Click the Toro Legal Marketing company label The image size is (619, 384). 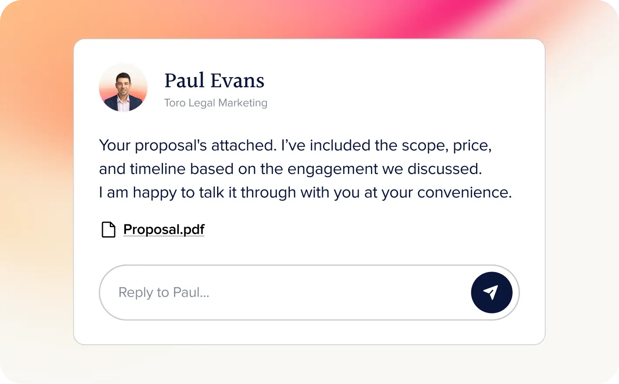(216, 103)
